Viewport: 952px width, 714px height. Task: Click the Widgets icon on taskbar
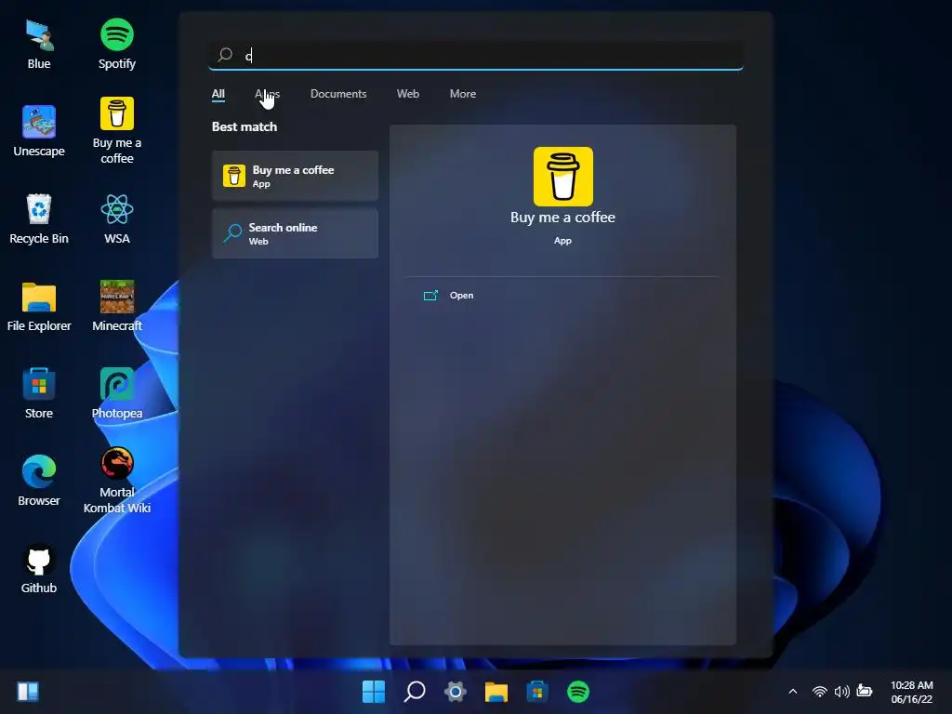point(28,692)
